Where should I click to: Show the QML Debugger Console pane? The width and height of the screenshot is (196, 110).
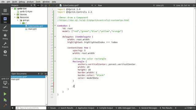(126, 108)
